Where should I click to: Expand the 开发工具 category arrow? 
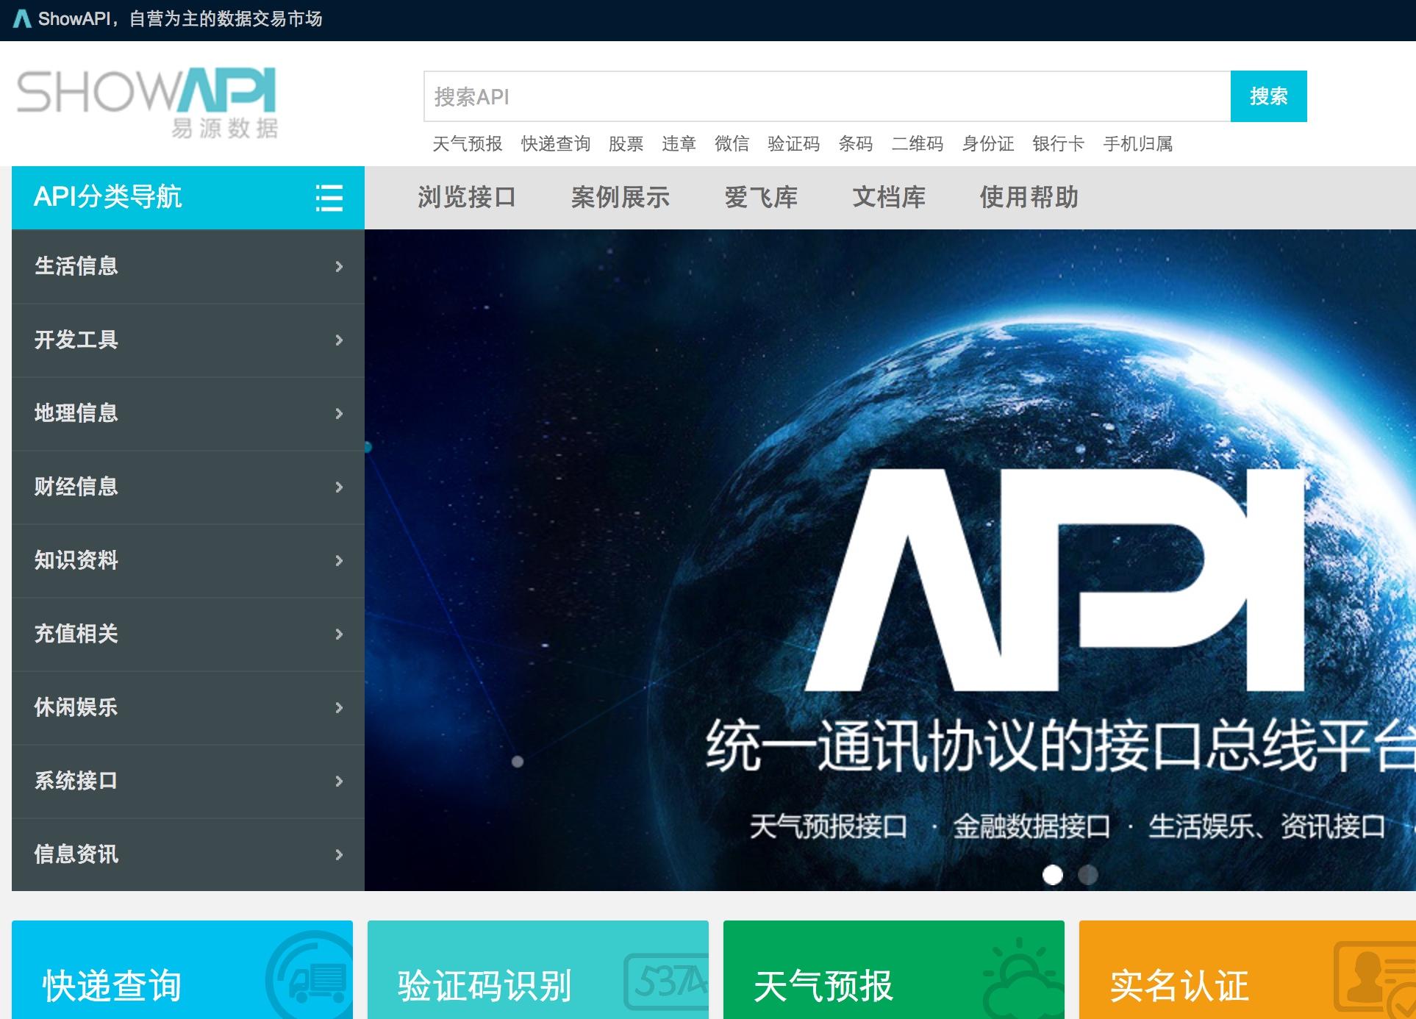click(x=339, y=340)
